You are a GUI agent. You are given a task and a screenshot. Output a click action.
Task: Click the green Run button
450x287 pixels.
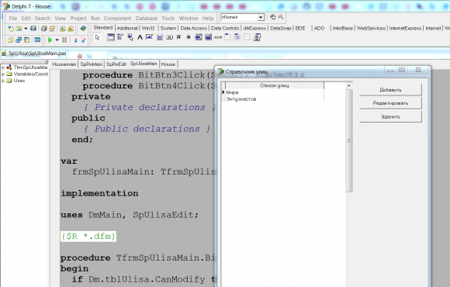click(50, 40)
